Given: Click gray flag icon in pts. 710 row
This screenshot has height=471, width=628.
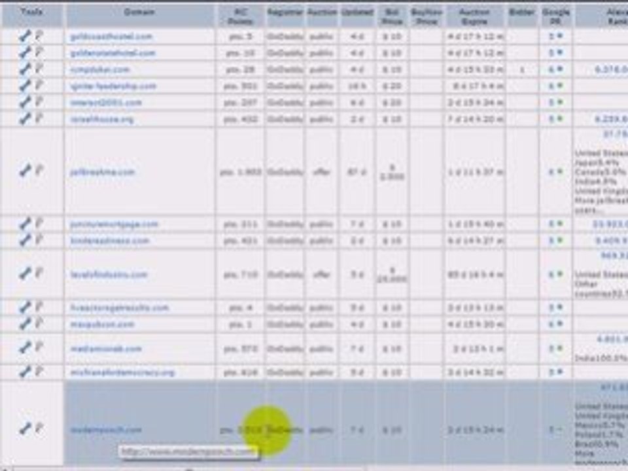Looking at the screenshot, I should click(39, 274).
